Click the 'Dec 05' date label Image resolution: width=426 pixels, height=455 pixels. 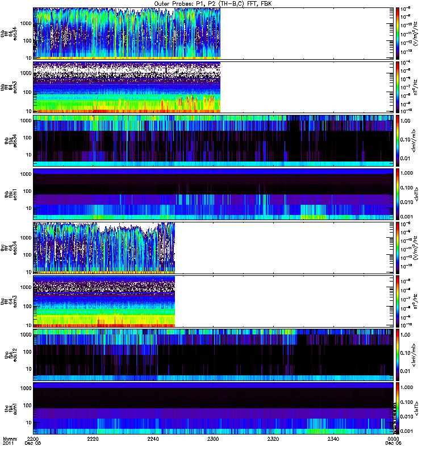click(x=33, y=443)
